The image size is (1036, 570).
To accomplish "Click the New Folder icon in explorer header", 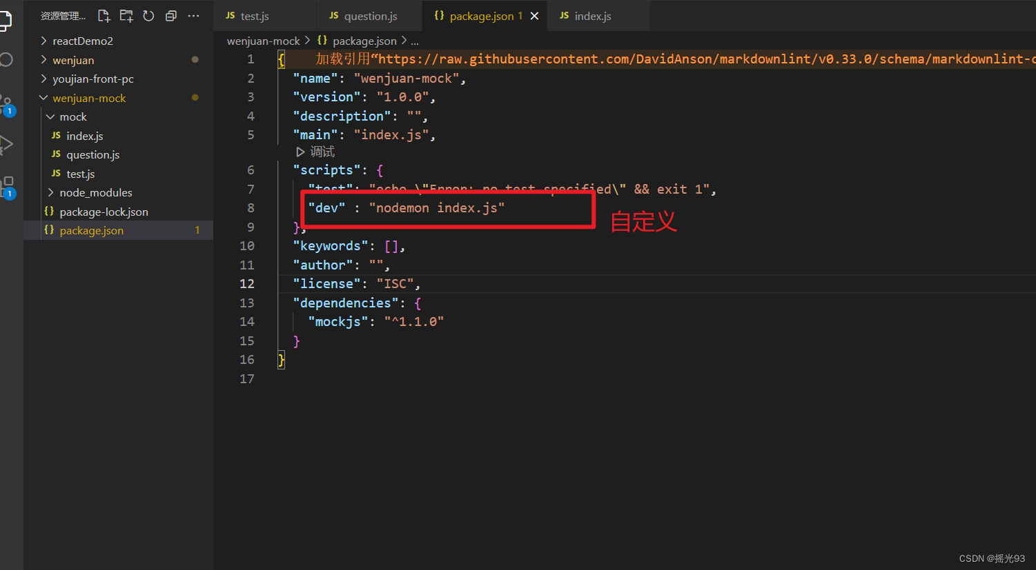I will 126,16.
